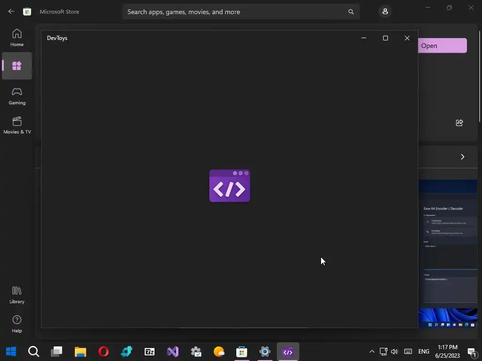Viewport: 482px width, 361px height.
Task: Open the Windows Start menu
Action: [11, 352]
